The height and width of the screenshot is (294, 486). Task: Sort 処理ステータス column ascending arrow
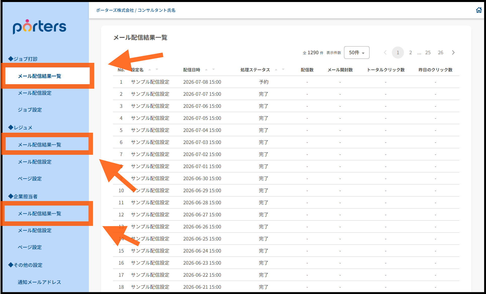coord(276,70)
